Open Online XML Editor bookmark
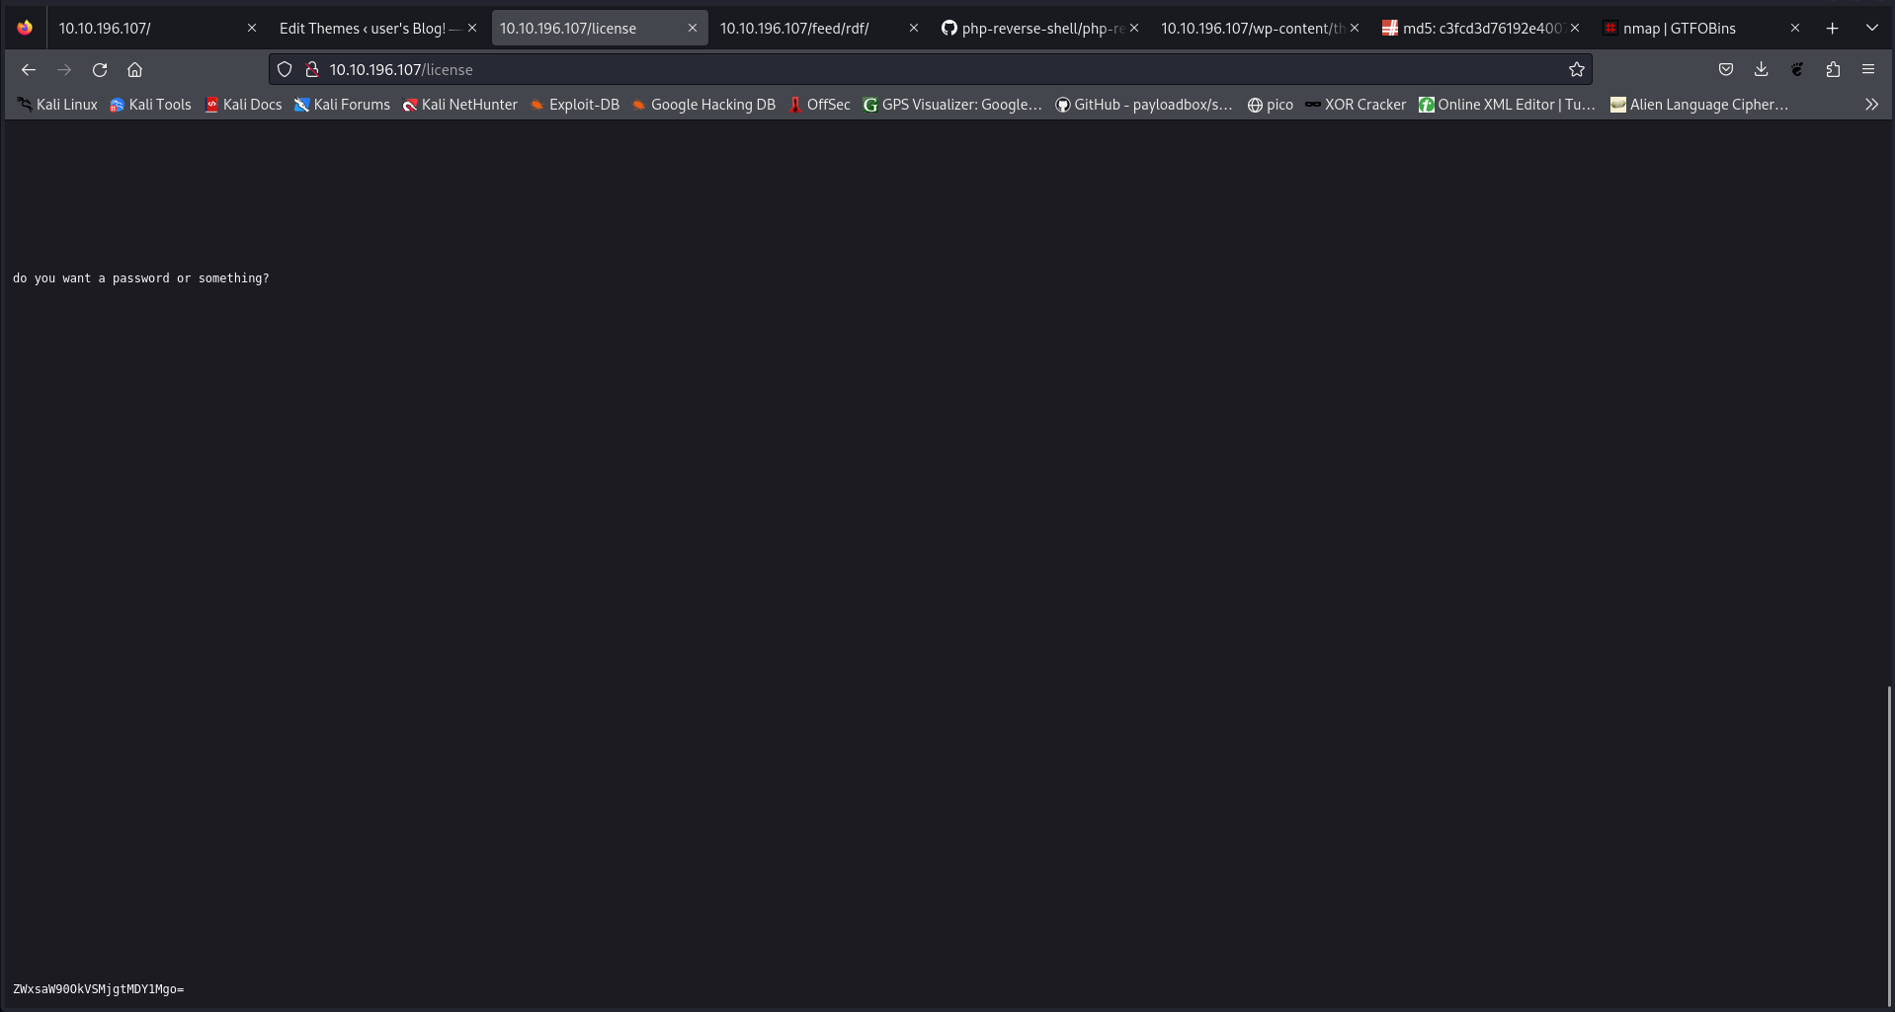The image size is (1895, 1012). point(1508,104)
